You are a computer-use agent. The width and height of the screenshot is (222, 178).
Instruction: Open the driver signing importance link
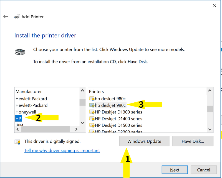pos(62,150)
